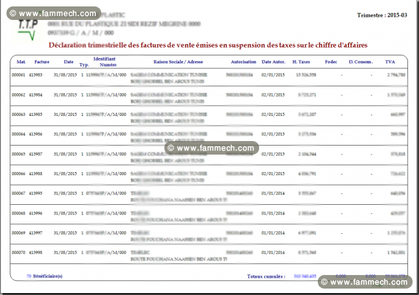
Task: Click the 'Facture' column header
Action: (x=42, y=62)
